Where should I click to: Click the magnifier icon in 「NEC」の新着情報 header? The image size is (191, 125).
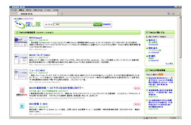[x=147, y=70]
